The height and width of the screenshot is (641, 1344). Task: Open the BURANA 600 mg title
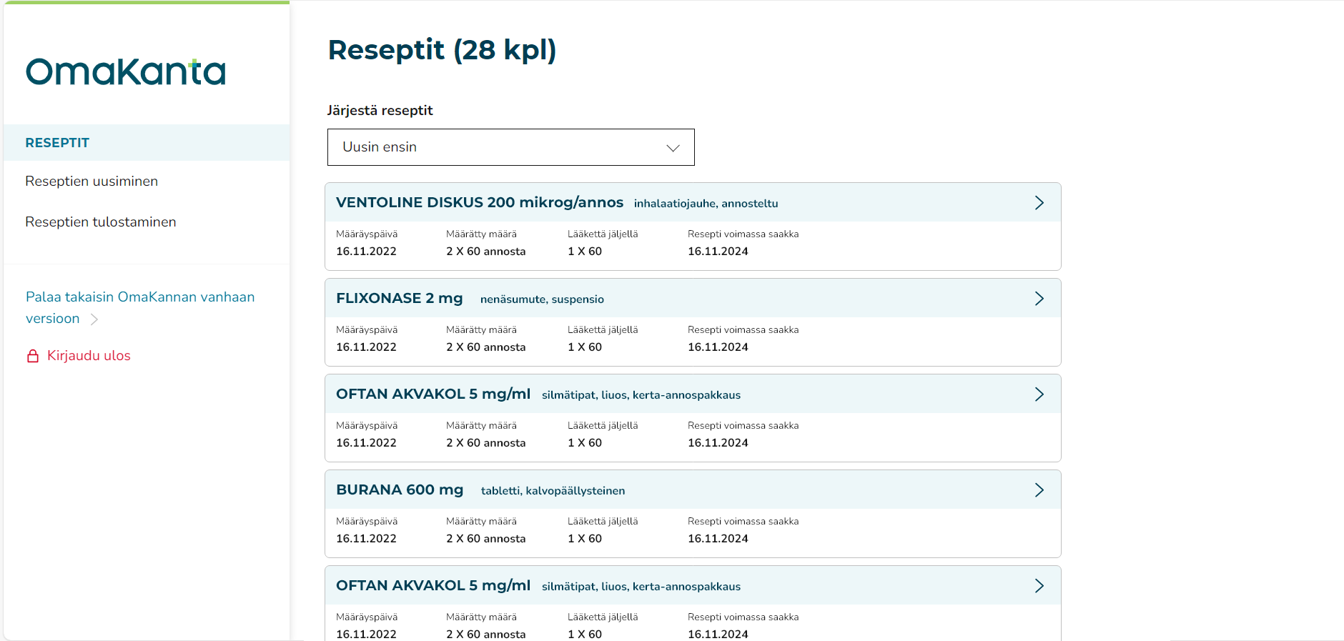click(x=400, y=490)
